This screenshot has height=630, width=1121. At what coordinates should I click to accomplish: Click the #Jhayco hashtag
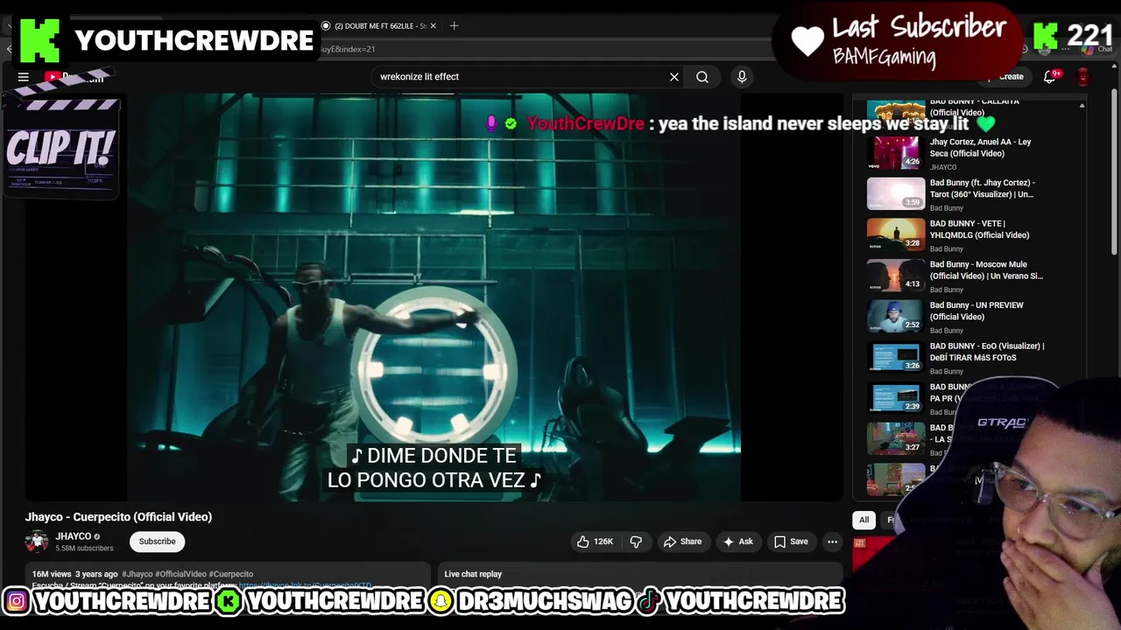tap(137, 574)
